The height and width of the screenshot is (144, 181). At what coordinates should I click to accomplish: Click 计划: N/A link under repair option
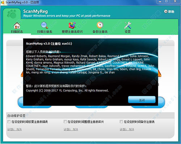14,130
